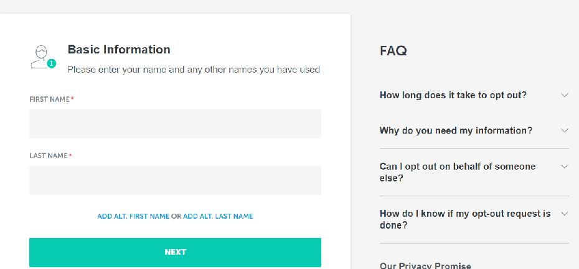Image resolution: width=579 pixels, height=269 pixels.
Task: Add an alternate first name
Action: pyautogui.click(x=133, y=216)
